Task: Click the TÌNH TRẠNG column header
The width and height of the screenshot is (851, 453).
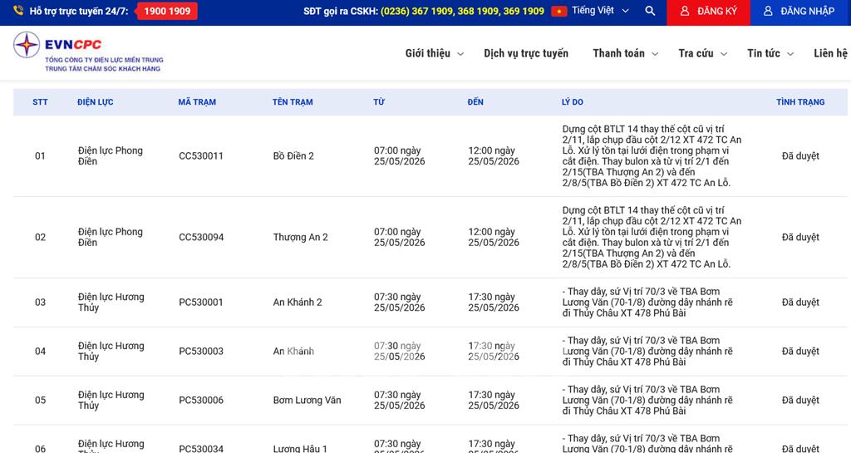Action: 800,102
